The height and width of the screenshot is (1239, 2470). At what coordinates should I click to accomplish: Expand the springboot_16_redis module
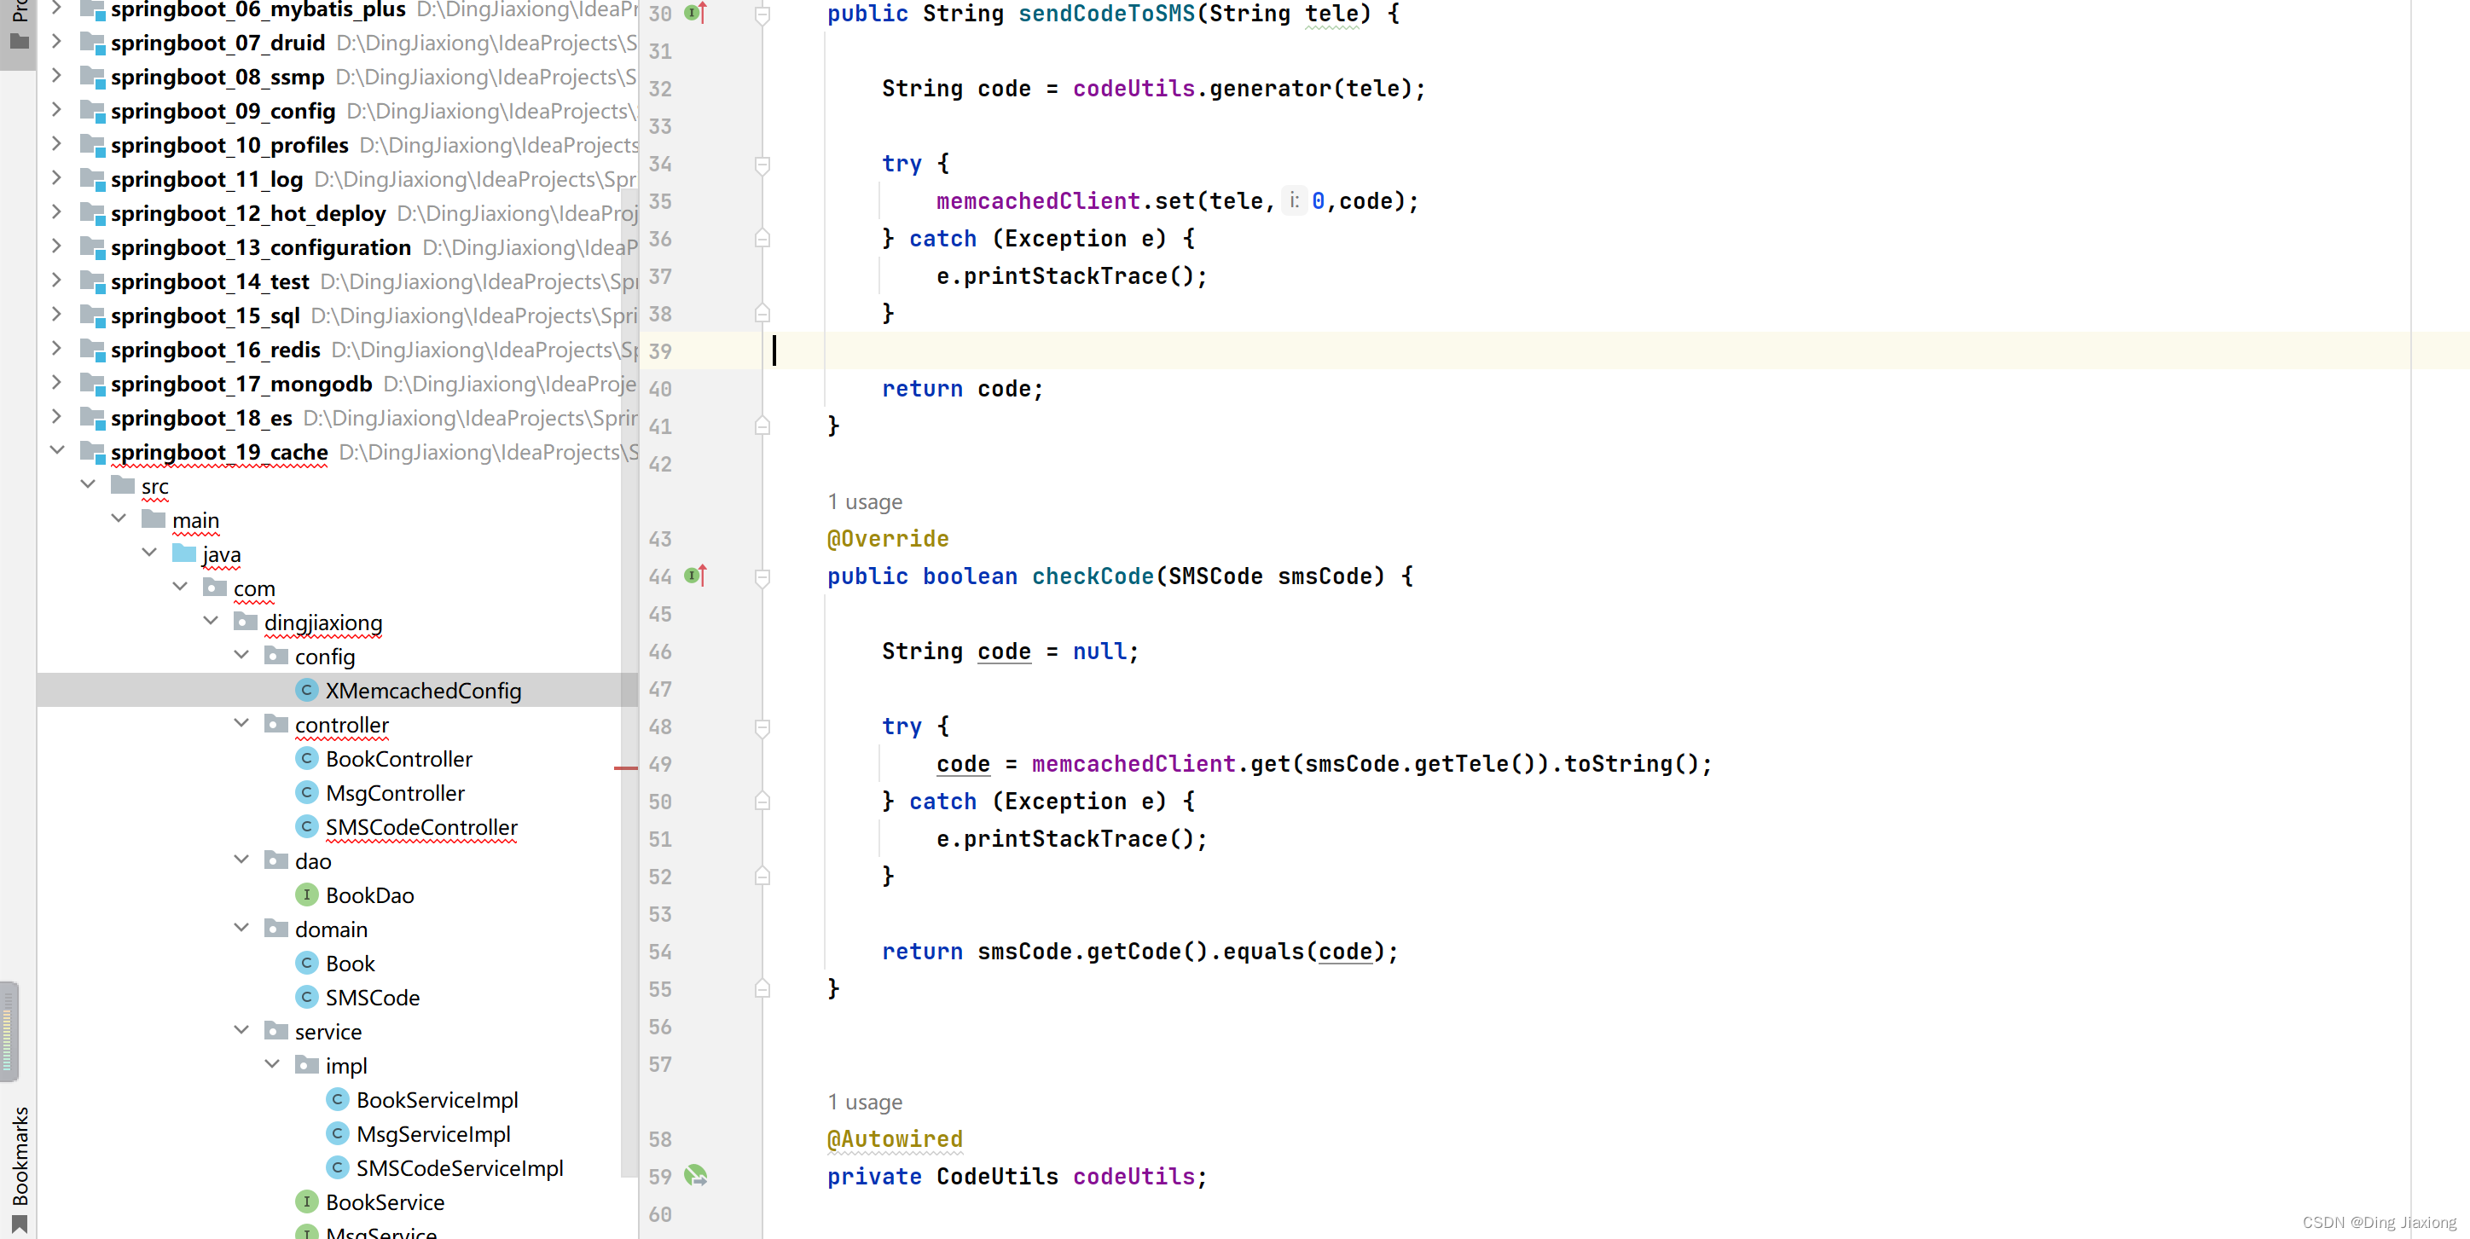(56, 348)
